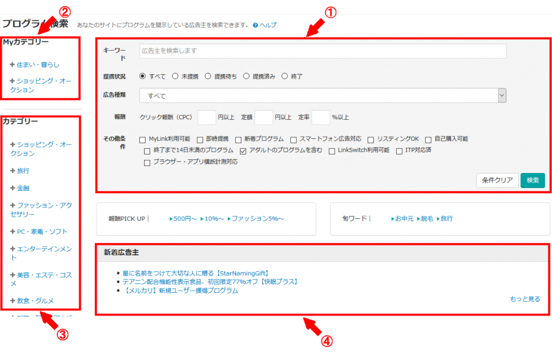
Task: Enable the 即時提携 checkbox
Action: coord(200,140)
